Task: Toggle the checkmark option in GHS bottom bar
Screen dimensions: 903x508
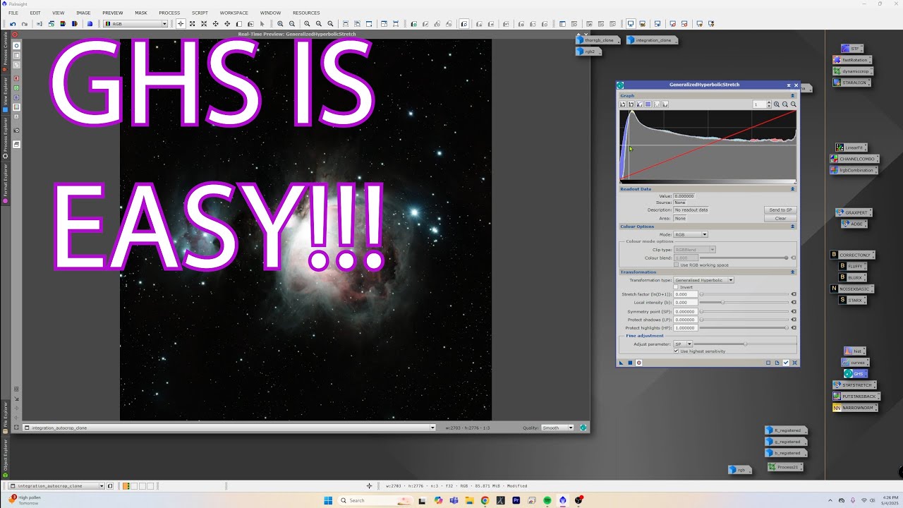Action: tap(786, 363)
